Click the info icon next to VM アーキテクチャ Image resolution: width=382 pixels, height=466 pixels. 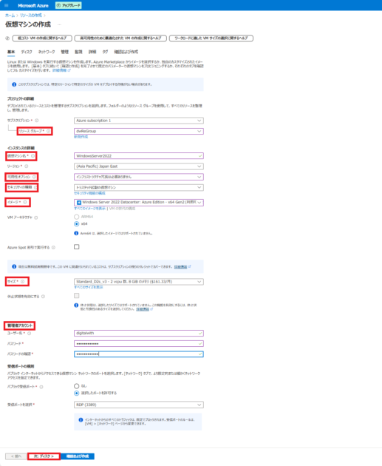[x=36, y=217]
